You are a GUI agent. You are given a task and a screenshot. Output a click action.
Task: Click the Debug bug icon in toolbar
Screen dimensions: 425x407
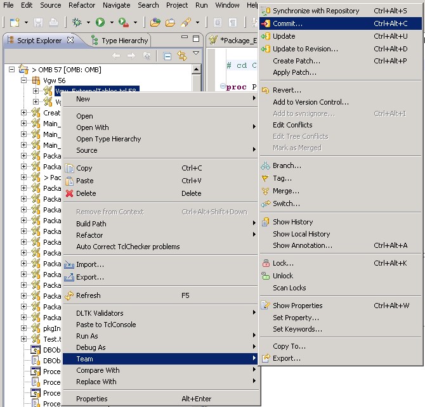click(77, 23)
